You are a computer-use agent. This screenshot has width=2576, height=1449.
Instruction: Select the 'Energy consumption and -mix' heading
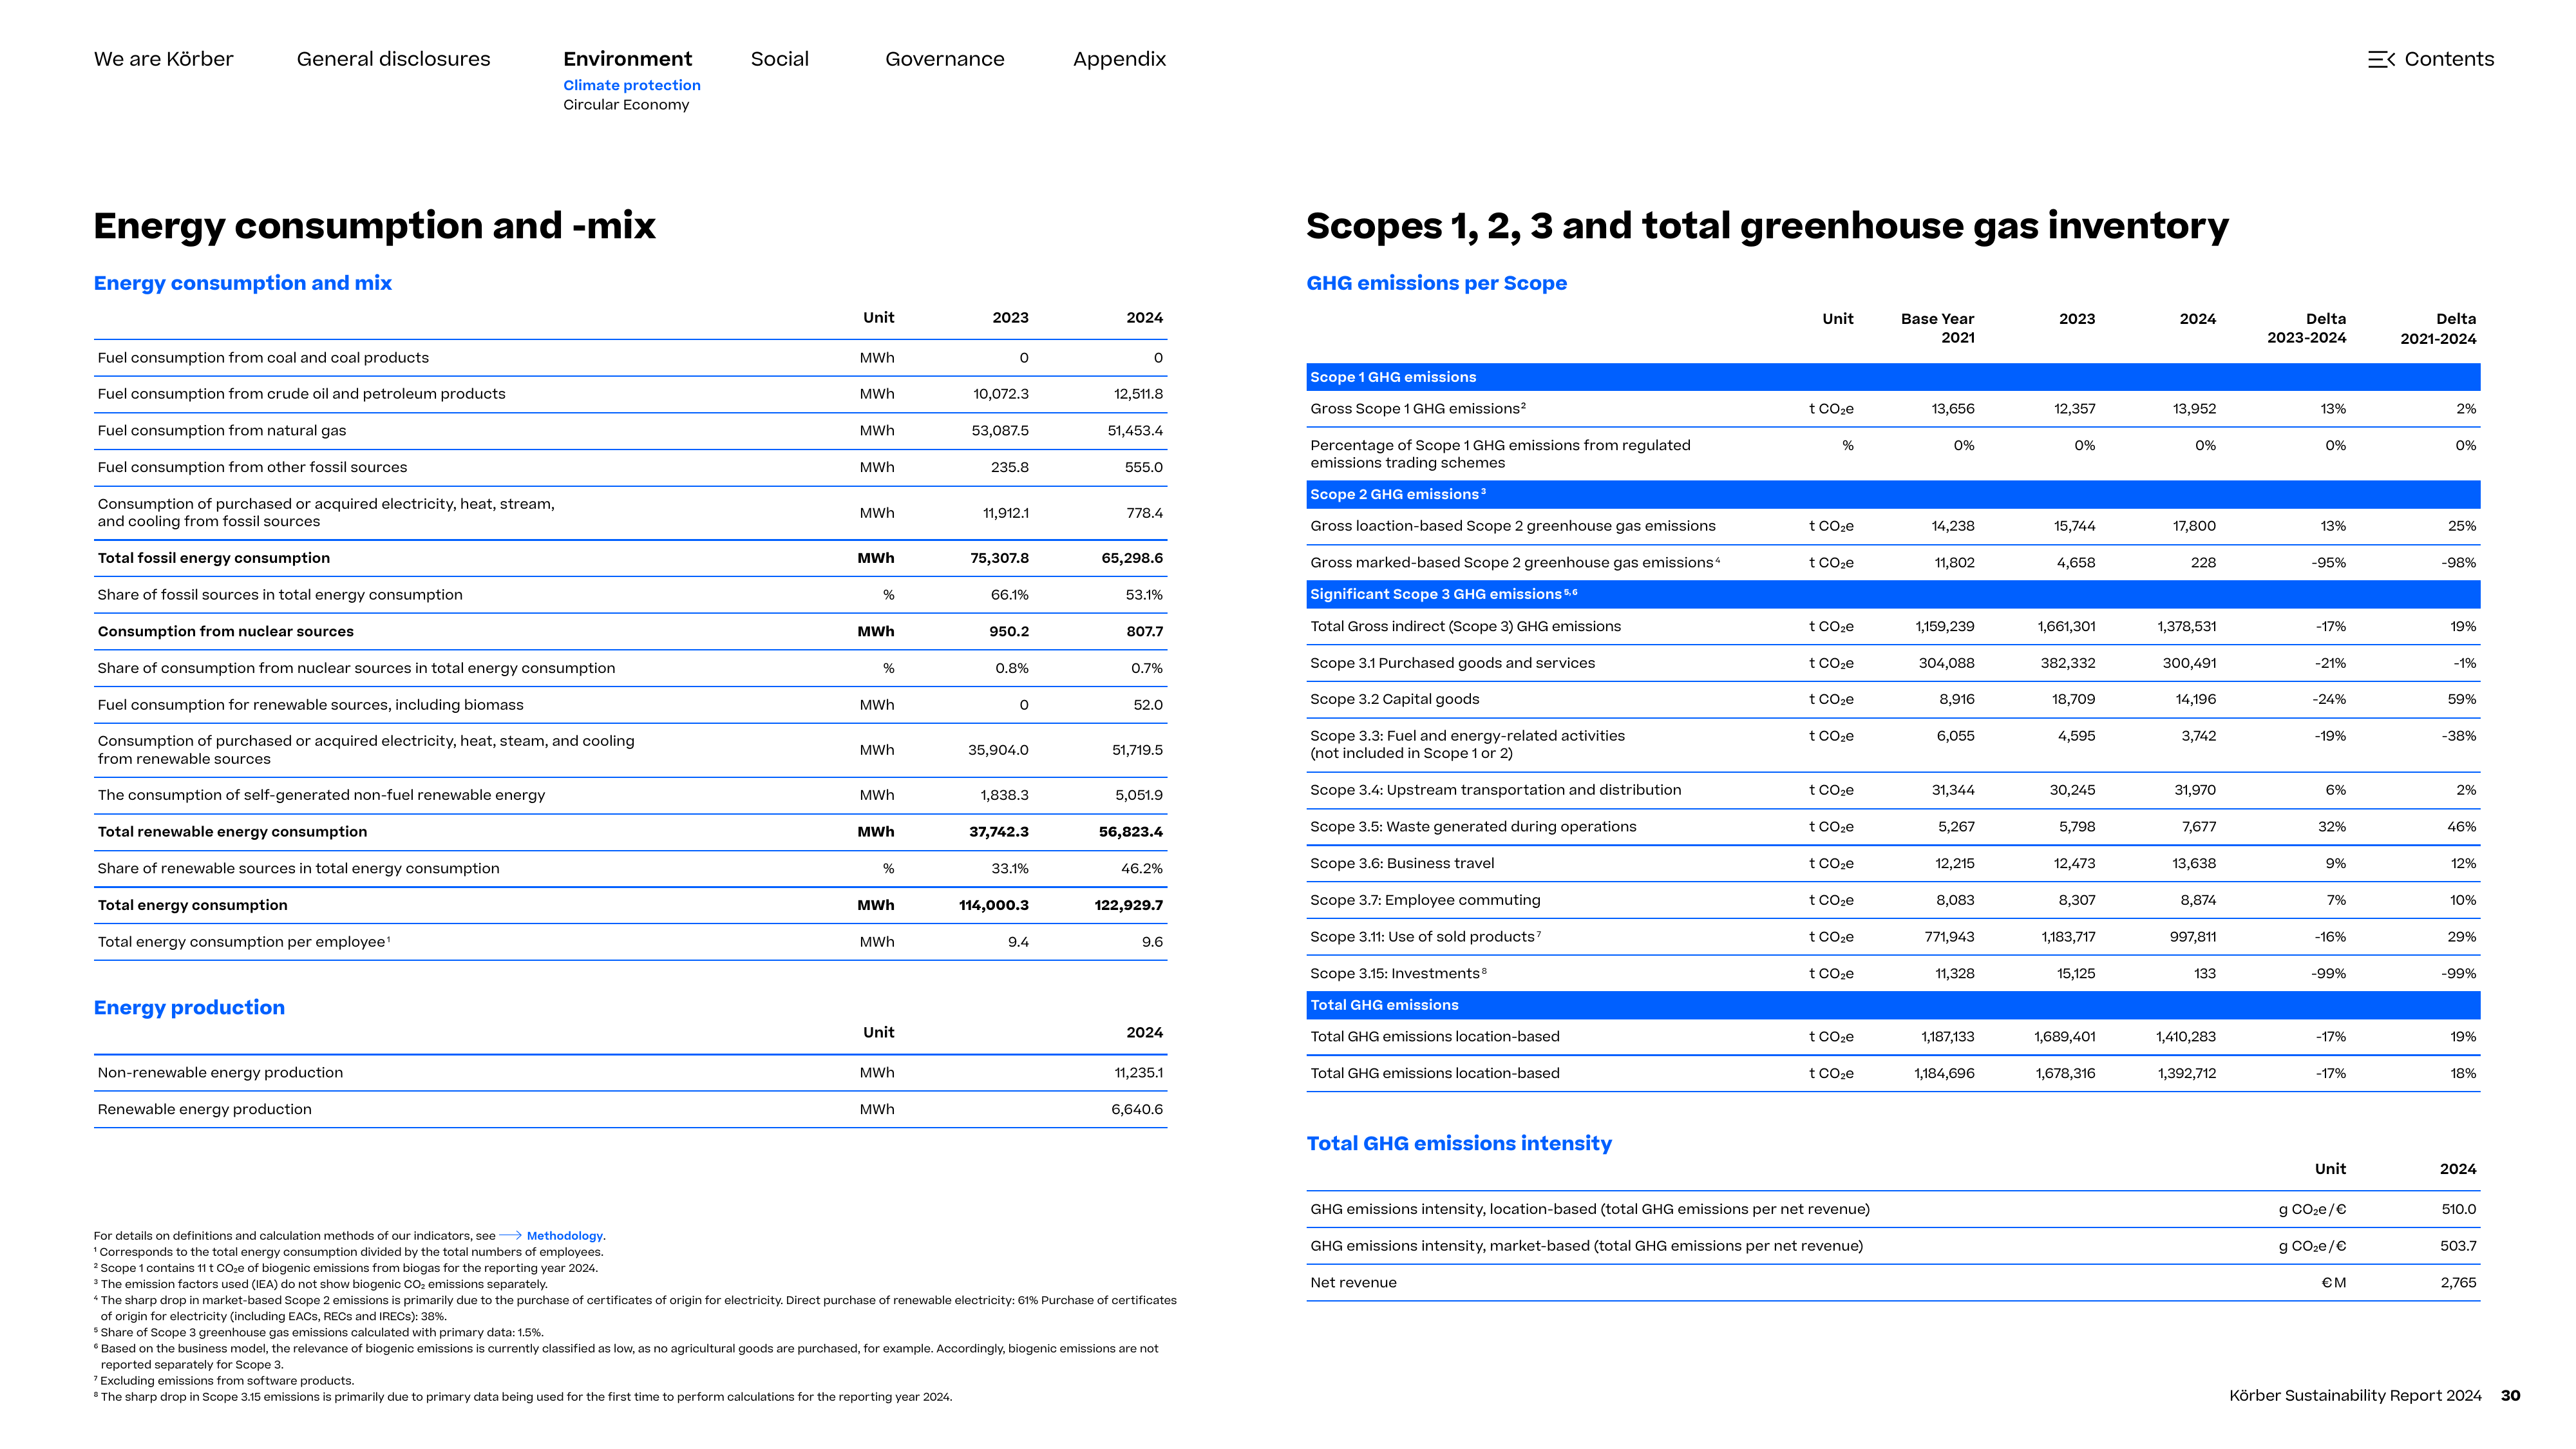tap(374, 226)
